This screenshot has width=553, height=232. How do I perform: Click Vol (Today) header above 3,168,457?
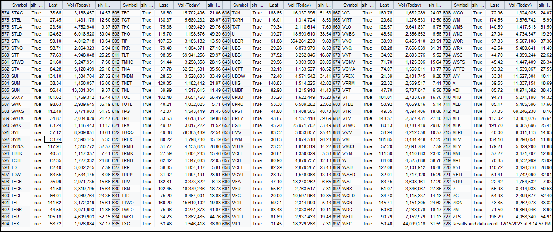(x=79, y=5)
